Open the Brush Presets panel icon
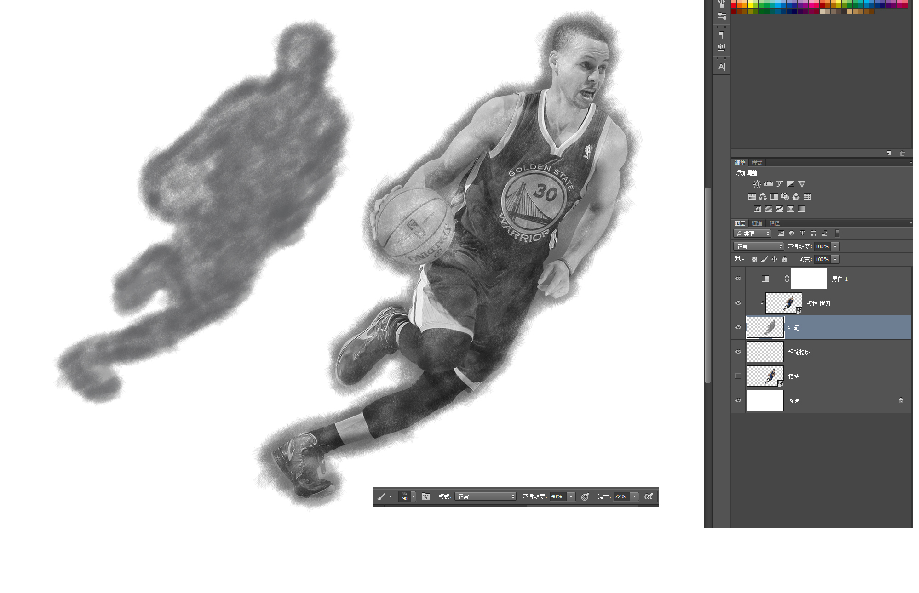This screenshot has width=919, height=593. click(x=721, y=17)
